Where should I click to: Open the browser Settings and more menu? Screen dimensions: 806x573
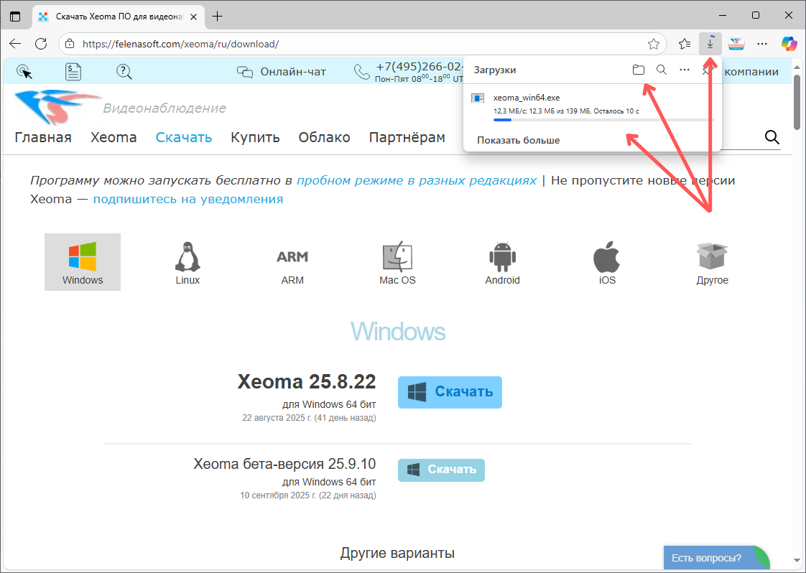click(x=762, y=44)
